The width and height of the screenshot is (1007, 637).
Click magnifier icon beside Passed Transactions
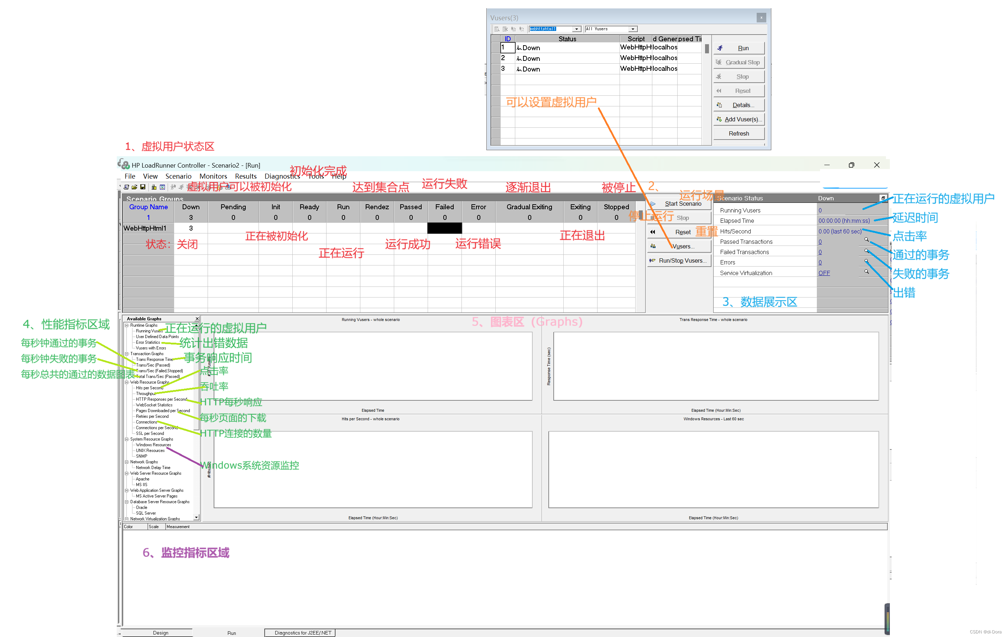click(x=866, y=240)
